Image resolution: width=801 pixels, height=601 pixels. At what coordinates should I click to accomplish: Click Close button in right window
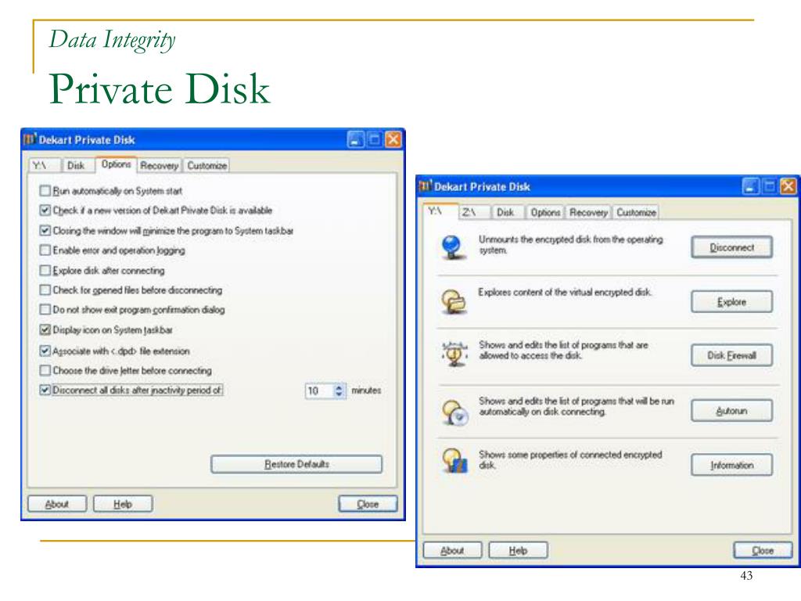point(763,550)
